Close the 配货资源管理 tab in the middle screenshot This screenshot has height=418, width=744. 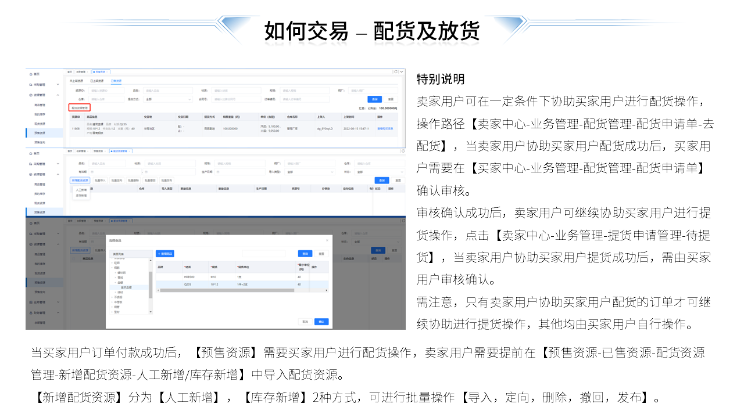click(x=130, y=151)
